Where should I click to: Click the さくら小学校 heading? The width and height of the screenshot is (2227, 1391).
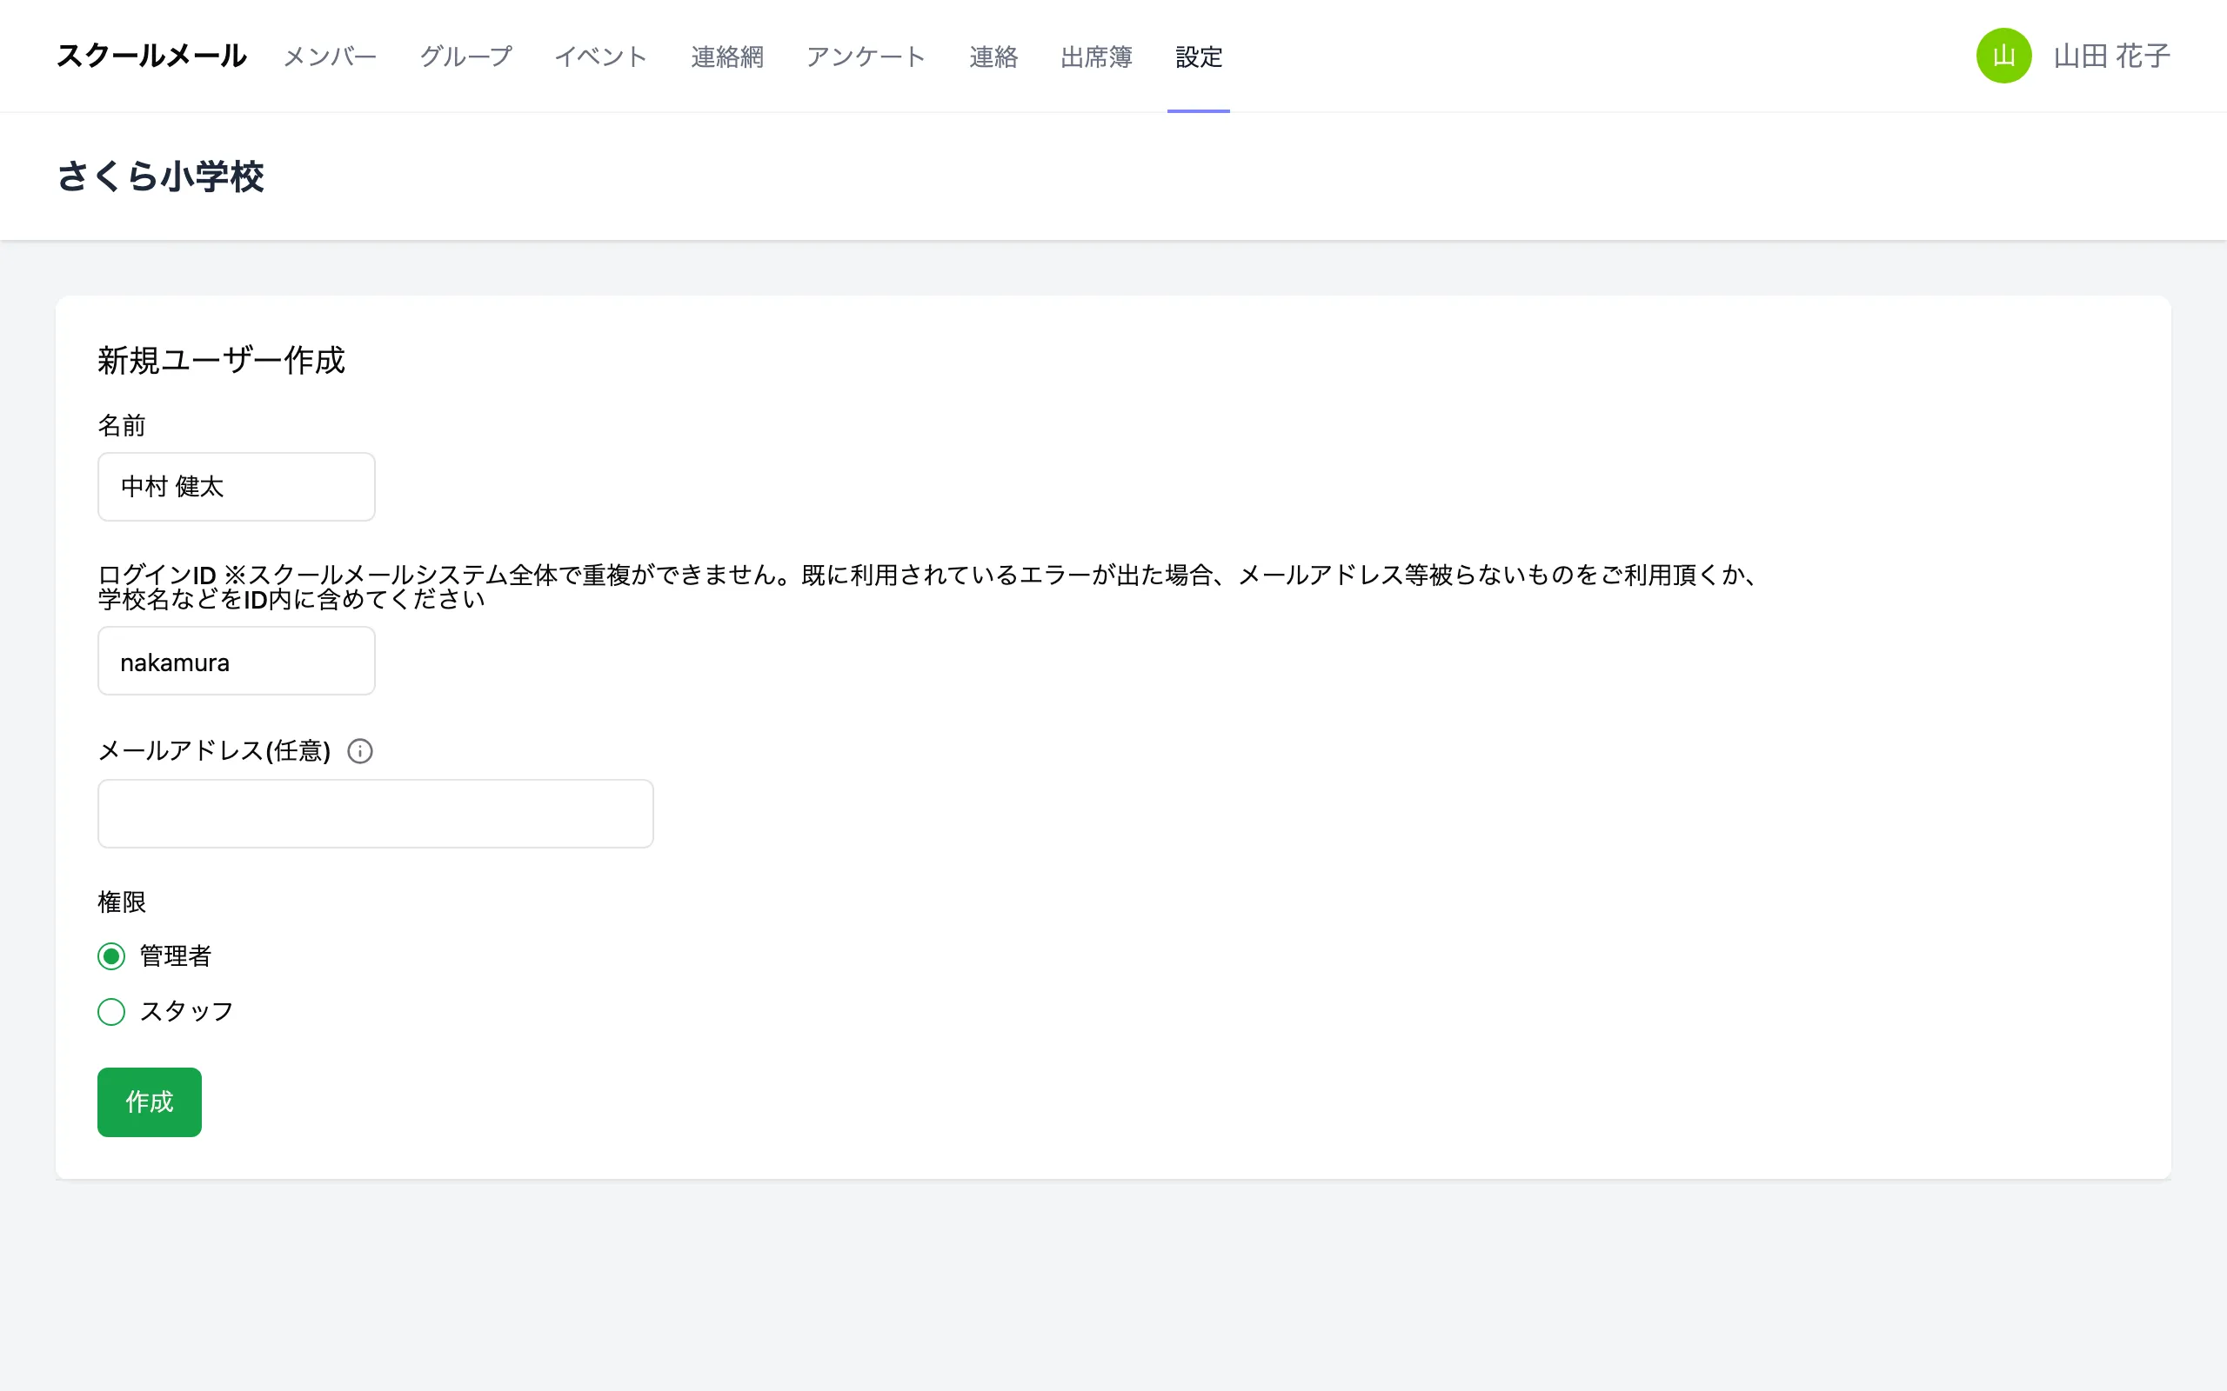click(x=160, y=176)
